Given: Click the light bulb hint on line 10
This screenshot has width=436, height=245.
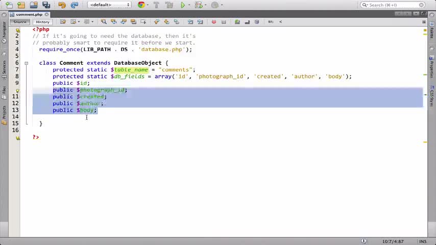Looking at the screenshot, I should pos(17,91).
